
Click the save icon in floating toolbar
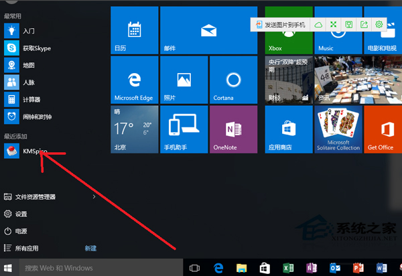point(349,25)
